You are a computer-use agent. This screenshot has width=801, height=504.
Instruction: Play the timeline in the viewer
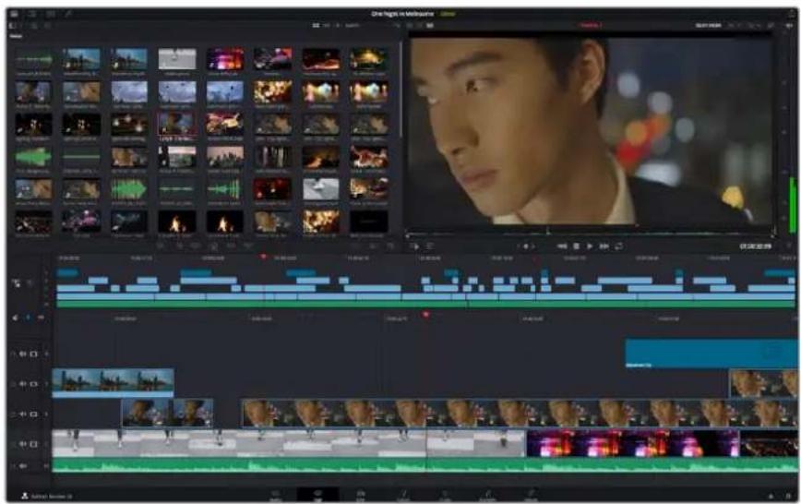tap(590, 246)
